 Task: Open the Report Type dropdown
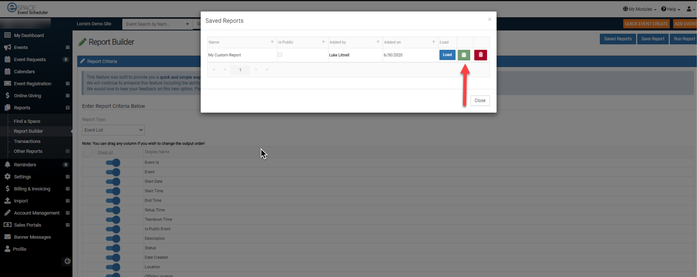click(x=113, y=130)
